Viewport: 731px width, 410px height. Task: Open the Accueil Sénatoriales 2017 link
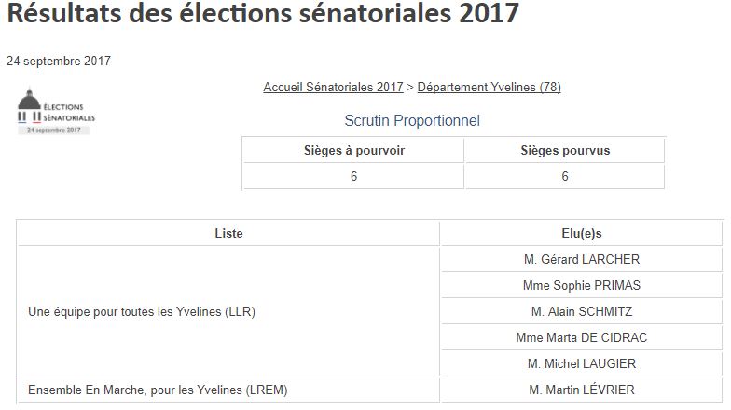pyautogui.click(x=333, y=88)
